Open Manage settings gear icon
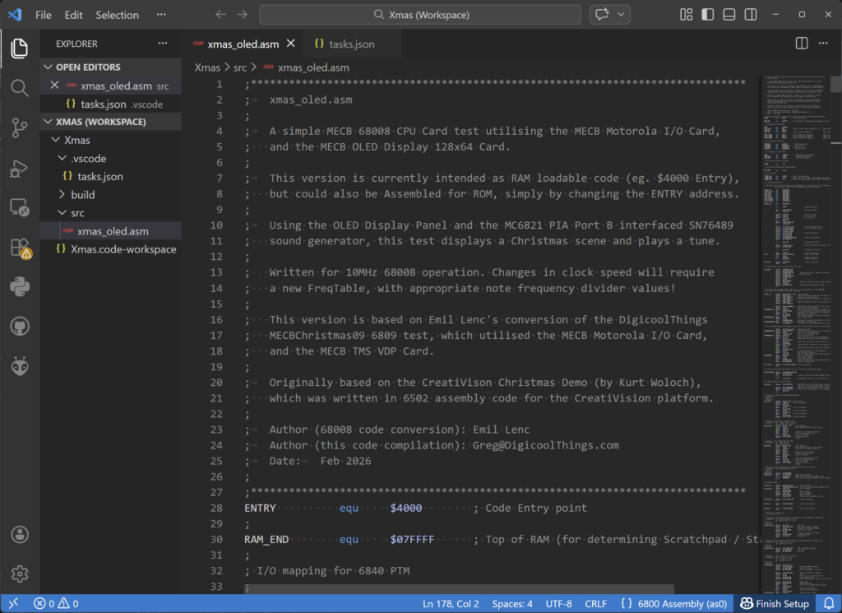The image size is (842, 613). click(20, 574)
